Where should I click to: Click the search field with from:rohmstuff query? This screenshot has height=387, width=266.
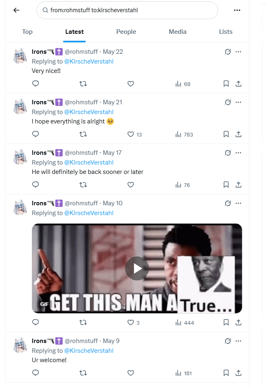[x=127, y=10]
